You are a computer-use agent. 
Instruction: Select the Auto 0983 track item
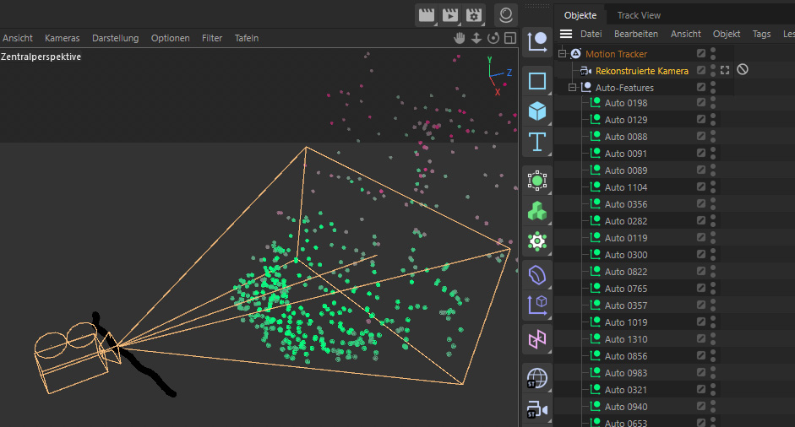(x=626, y=373)
